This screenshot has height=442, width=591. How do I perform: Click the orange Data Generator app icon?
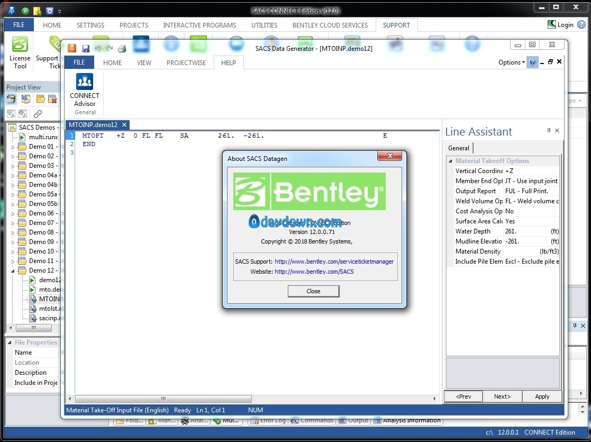point(72,48)
